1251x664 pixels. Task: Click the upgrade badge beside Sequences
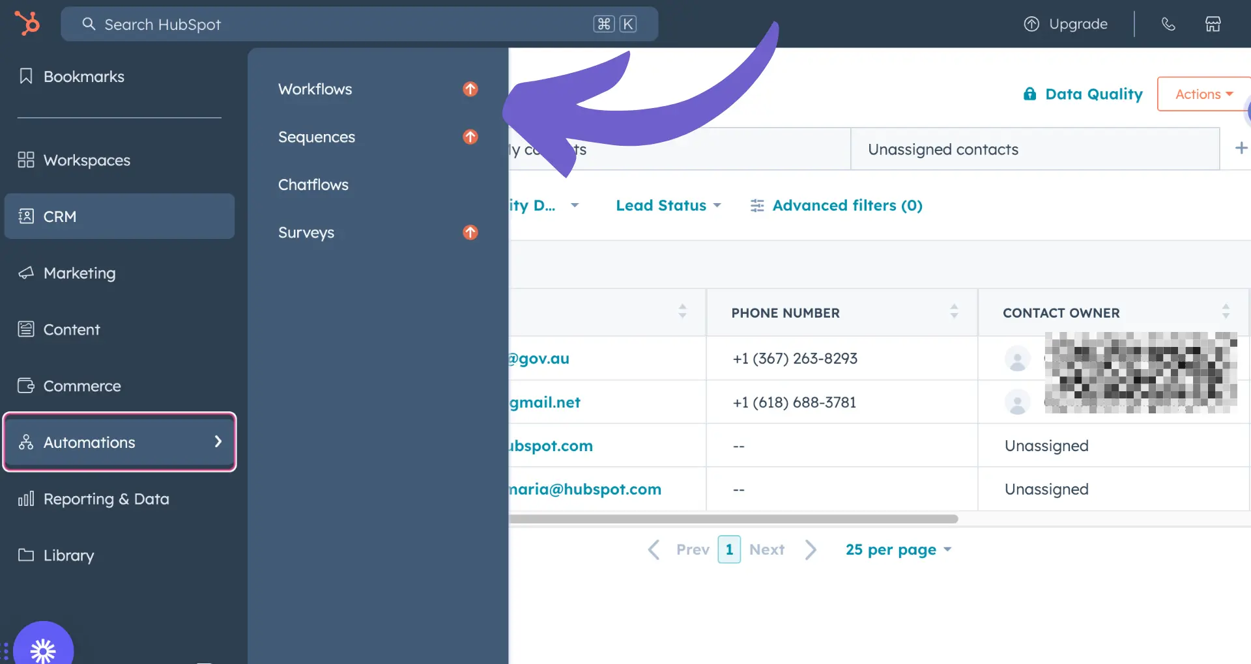click(470, 137)
